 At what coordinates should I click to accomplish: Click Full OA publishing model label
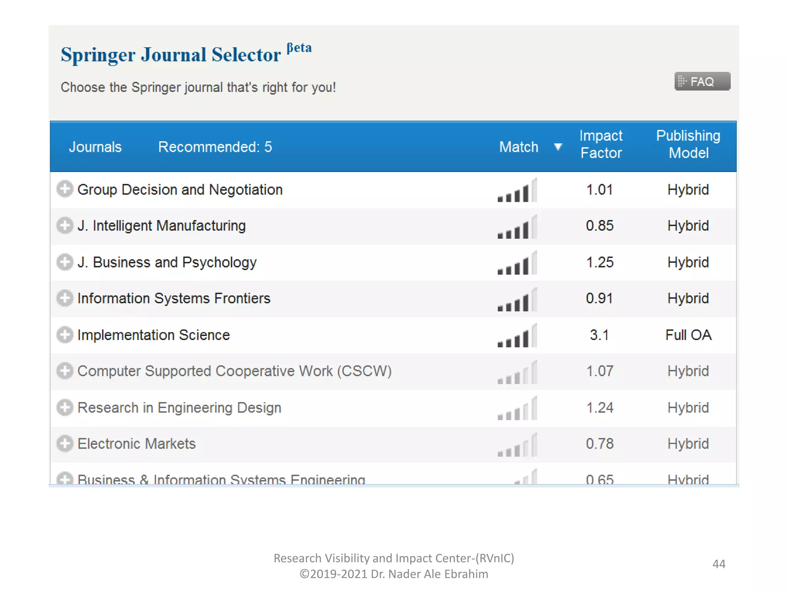[x=688, y=335]
